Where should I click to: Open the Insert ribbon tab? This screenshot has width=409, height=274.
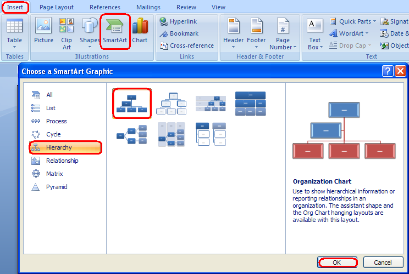pos(15,7)
